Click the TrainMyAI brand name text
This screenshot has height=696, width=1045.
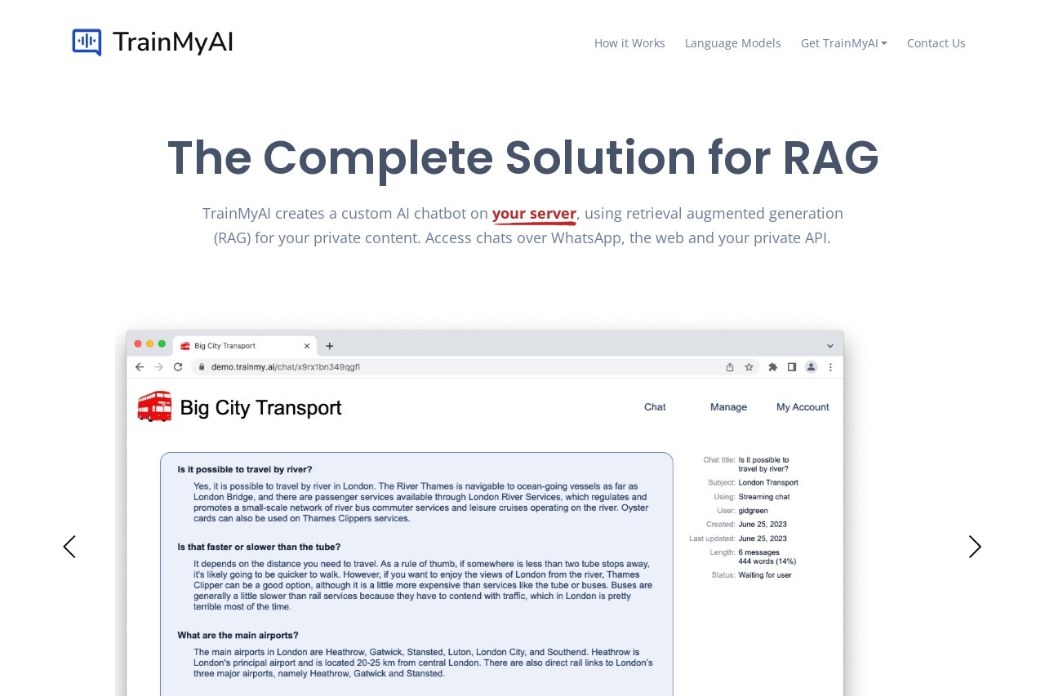(173, 42)
